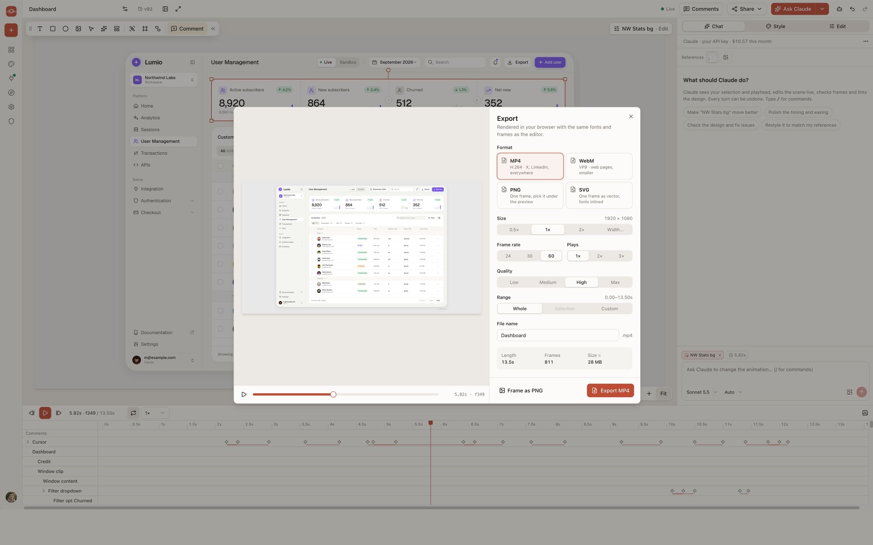This screenshot has height=545, width=873.
Task: Click the version history v92 indicator
Action: click(x=145, y=9)
